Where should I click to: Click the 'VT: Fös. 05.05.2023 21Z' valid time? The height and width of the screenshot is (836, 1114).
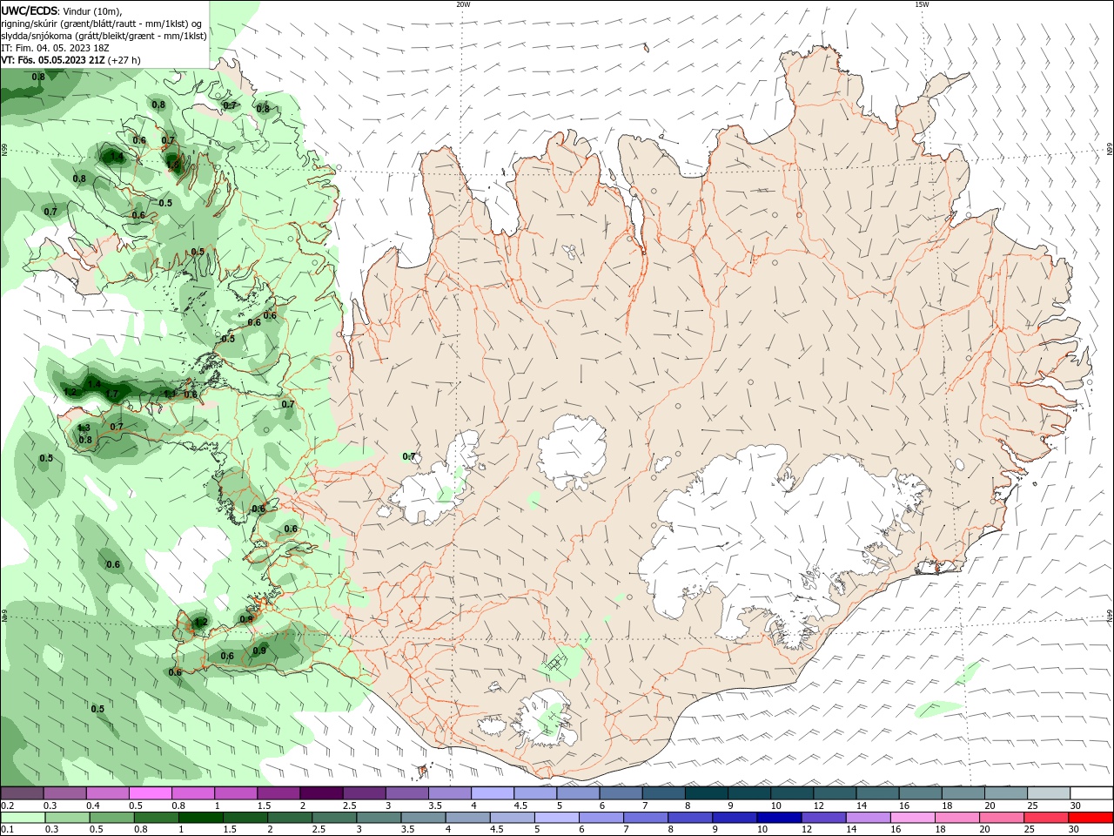point(54,60)
